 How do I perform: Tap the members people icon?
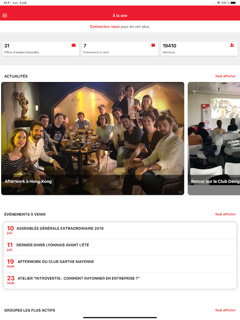point(232,45)
